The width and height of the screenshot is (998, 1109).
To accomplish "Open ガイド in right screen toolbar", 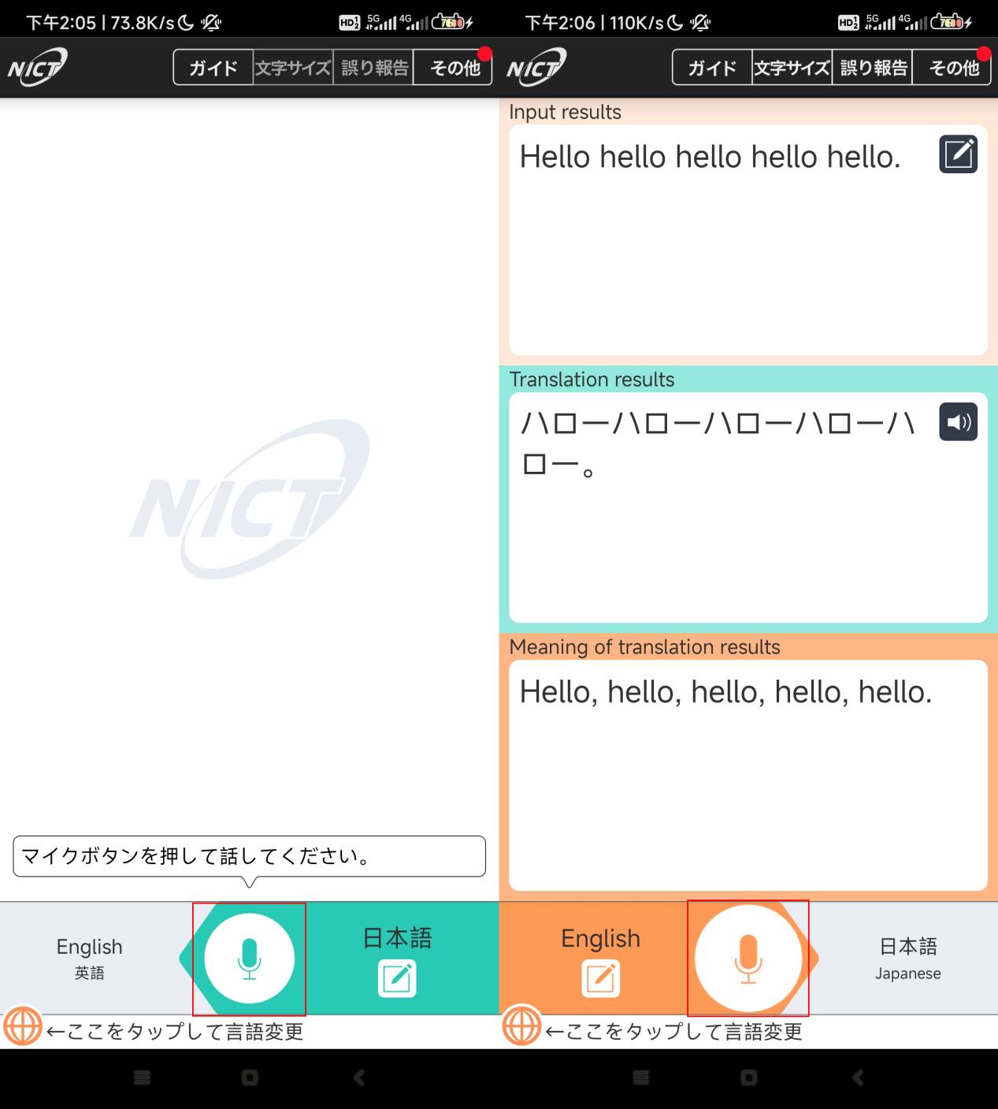I will tap(713, 68).
